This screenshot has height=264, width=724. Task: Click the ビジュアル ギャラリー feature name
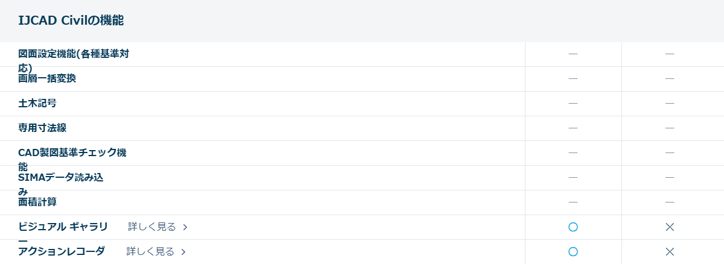[x=63, y=227]
